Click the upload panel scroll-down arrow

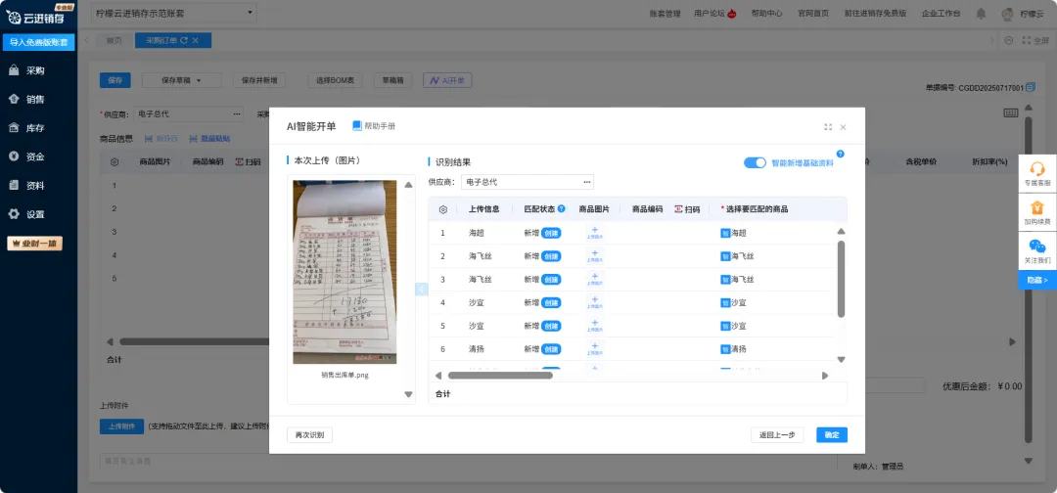pos(408,394)
